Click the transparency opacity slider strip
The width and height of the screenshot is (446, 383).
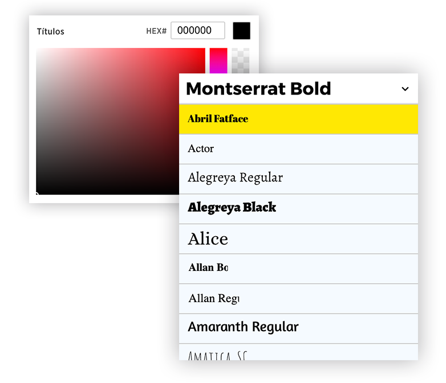click(240, 60)
